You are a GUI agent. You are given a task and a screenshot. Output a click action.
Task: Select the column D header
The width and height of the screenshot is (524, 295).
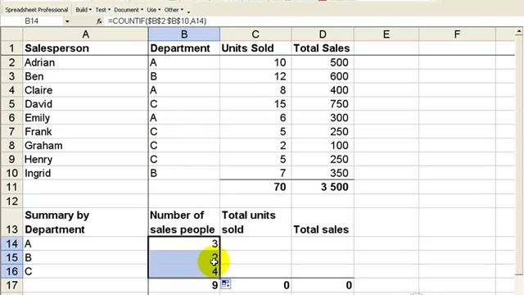click(323, 34)
